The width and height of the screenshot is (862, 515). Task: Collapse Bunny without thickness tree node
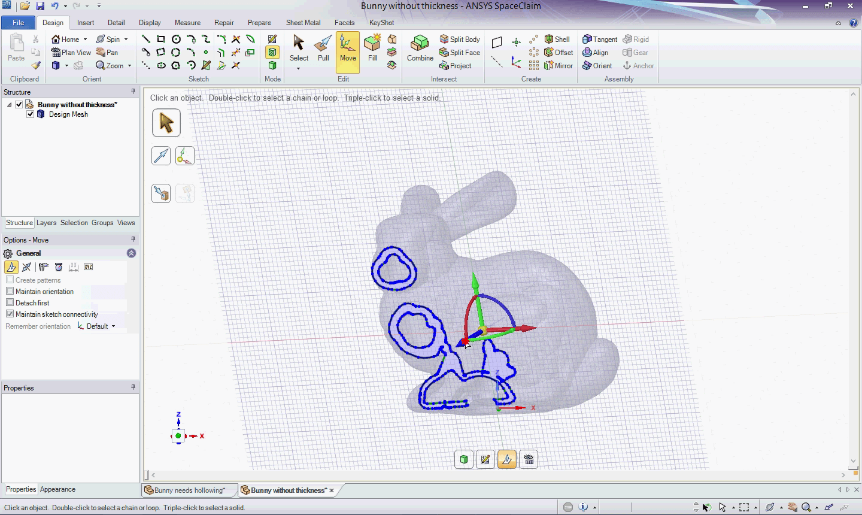(10, 105)
